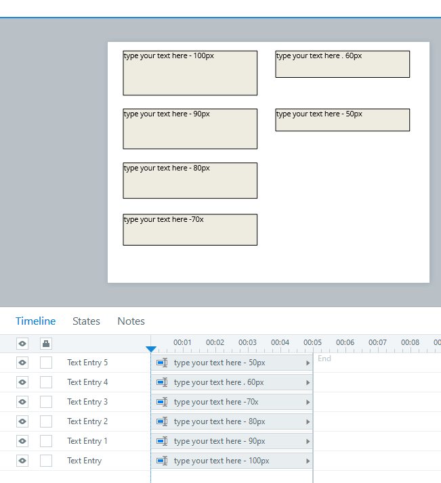Screen dimensions: 441x483
Task: Click the 00:03 mark on timeline ruler
Action: pos(247,342)
